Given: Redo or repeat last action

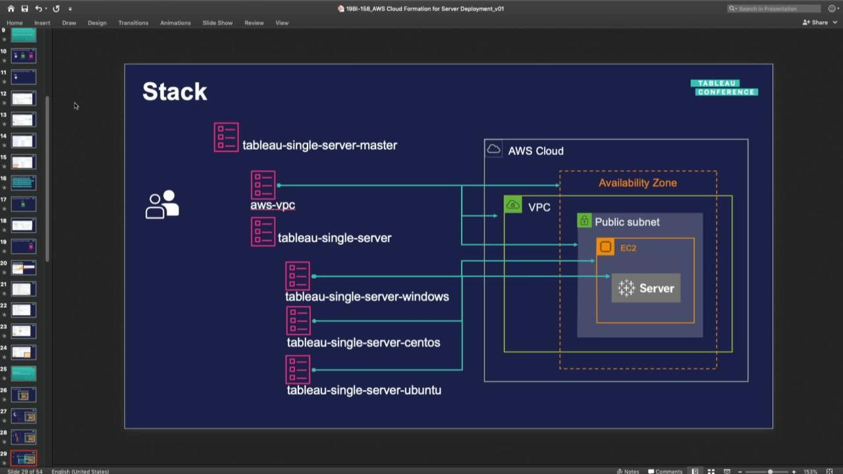Looking at the screenshot, I should 56,9.
